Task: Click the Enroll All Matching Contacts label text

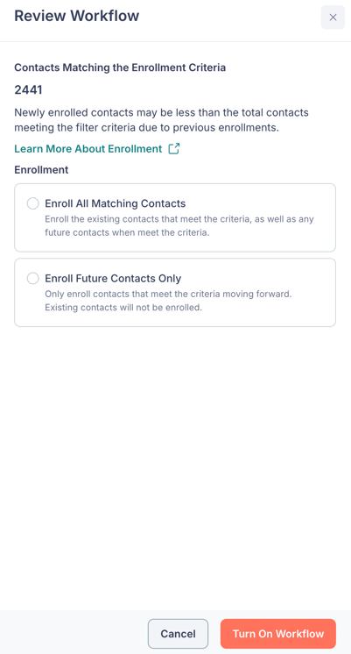Action: [x=116, y=203]
